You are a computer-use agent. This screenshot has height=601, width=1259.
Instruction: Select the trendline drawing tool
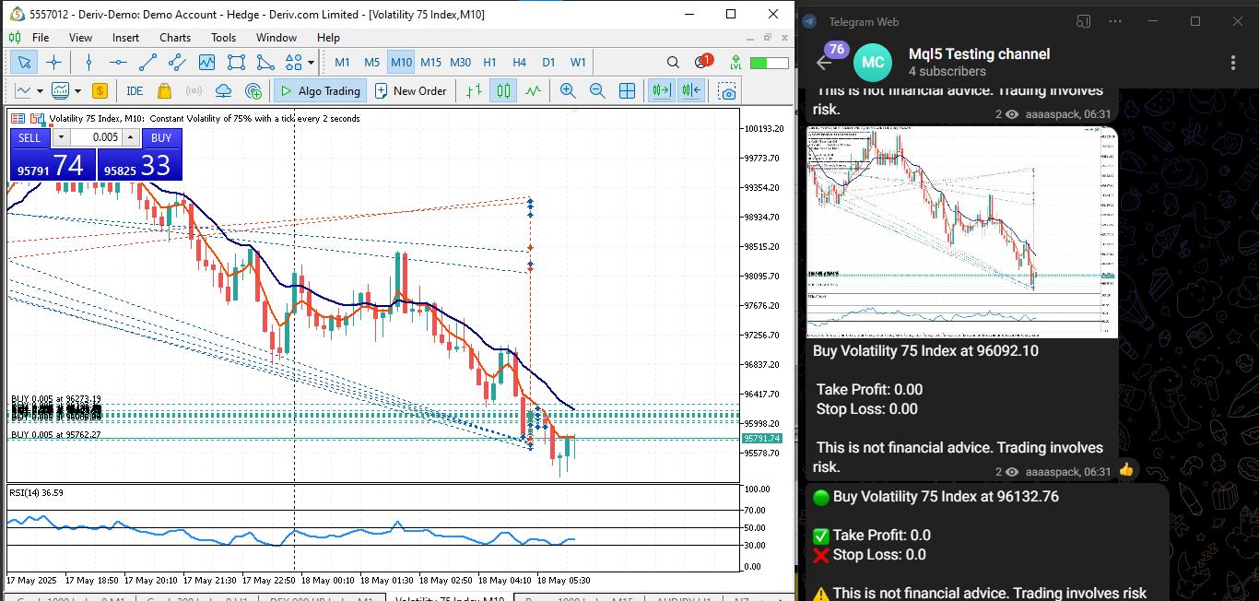pyautogui.click(x=147, y=63)
